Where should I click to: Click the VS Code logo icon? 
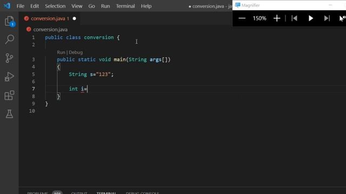7,6
